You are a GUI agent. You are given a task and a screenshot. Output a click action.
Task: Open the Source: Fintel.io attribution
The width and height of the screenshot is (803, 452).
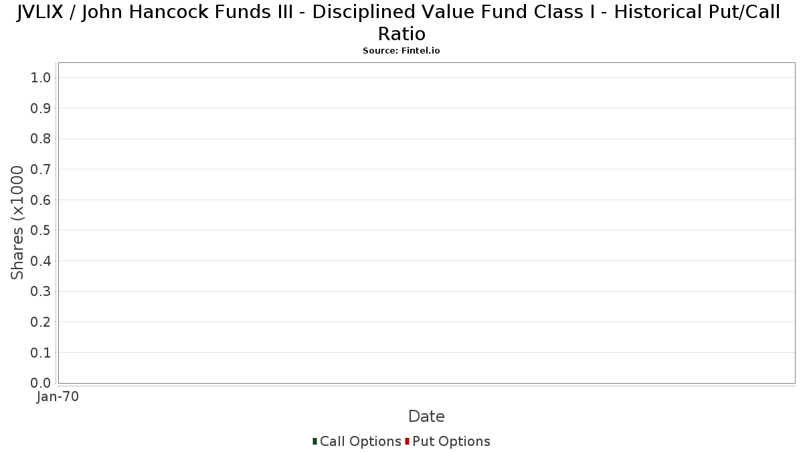(x=401, y=51)
